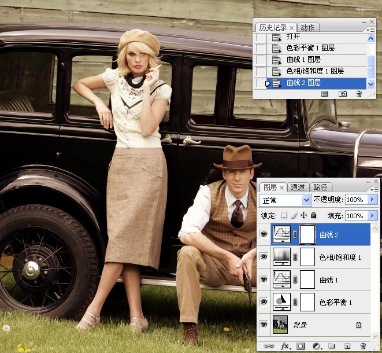Click the 色彩平衡 1 layer mask thumbnail

[307, 302]
